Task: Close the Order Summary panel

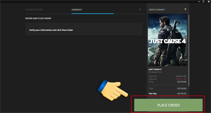Action: [185, 9]
